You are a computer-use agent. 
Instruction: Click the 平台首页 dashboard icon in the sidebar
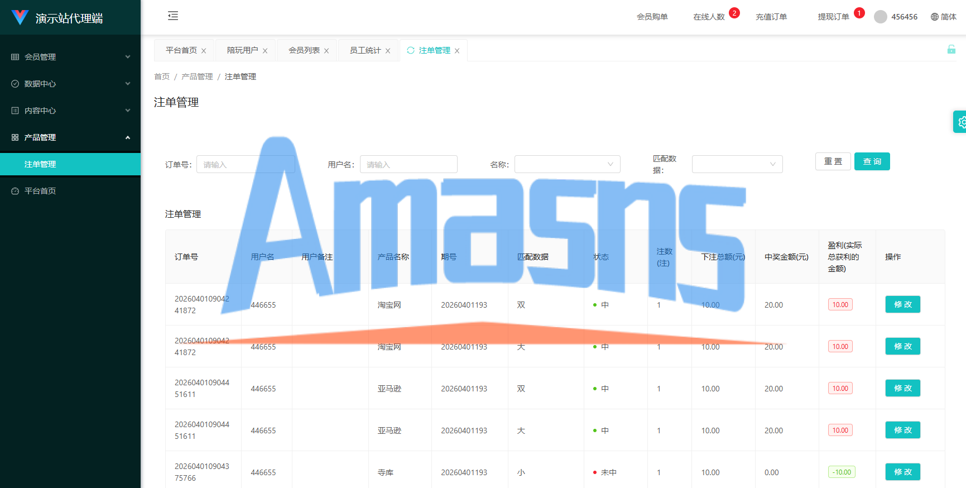pos(15,191)
